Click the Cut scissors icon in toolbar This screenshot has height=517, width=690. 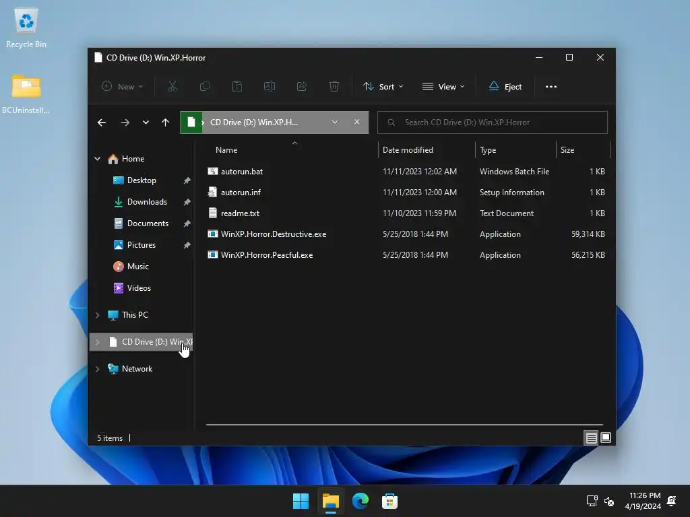[172, 87]
